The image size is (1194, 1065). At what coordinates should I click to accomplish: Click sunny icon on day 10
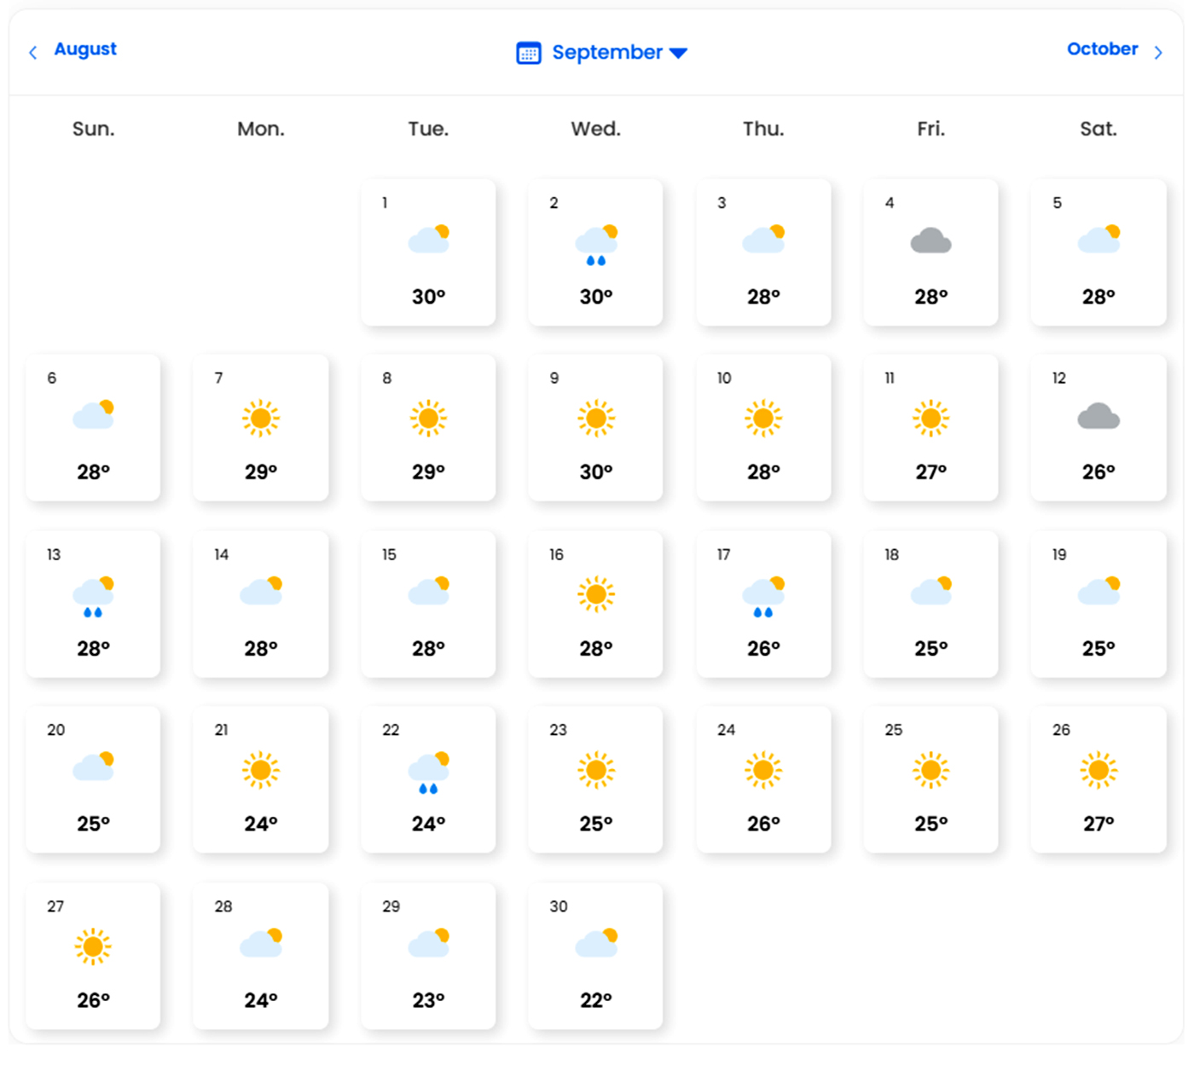pyautogui.click(x=764, y=419)
